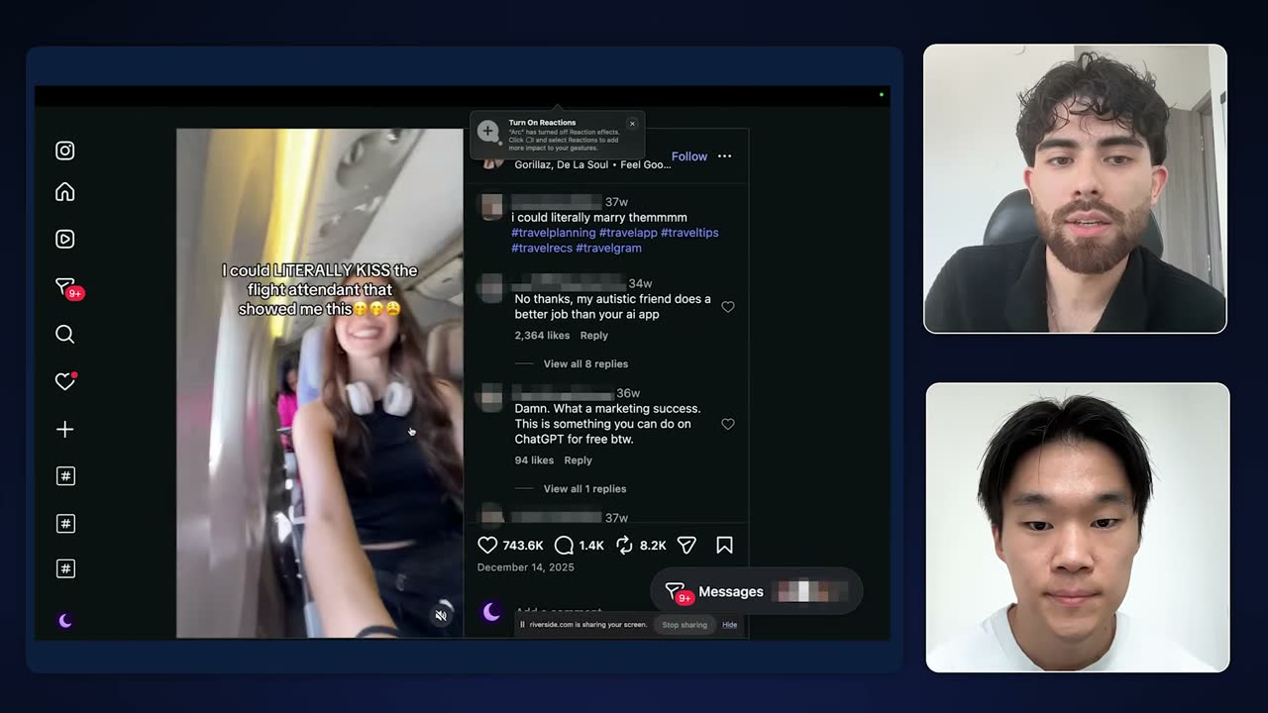Viewport: 1268px width, 713px height.
Task: Open the #traveltips hashtag
Action: [x=689, y=233]
